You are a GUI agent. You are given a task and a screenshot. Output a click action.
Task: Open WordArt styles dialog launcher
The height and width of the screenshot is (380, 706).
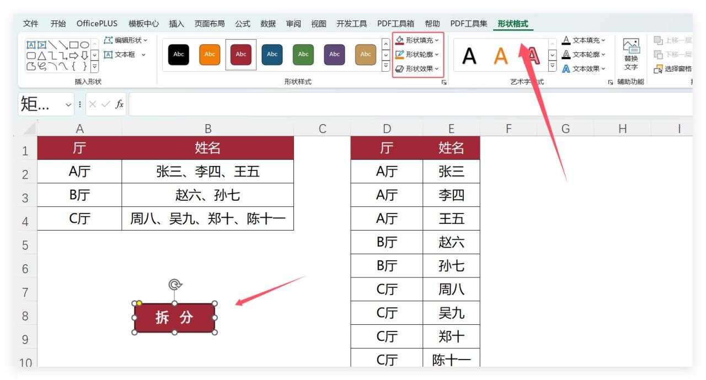pyautogui.click(x=611, y=82)
